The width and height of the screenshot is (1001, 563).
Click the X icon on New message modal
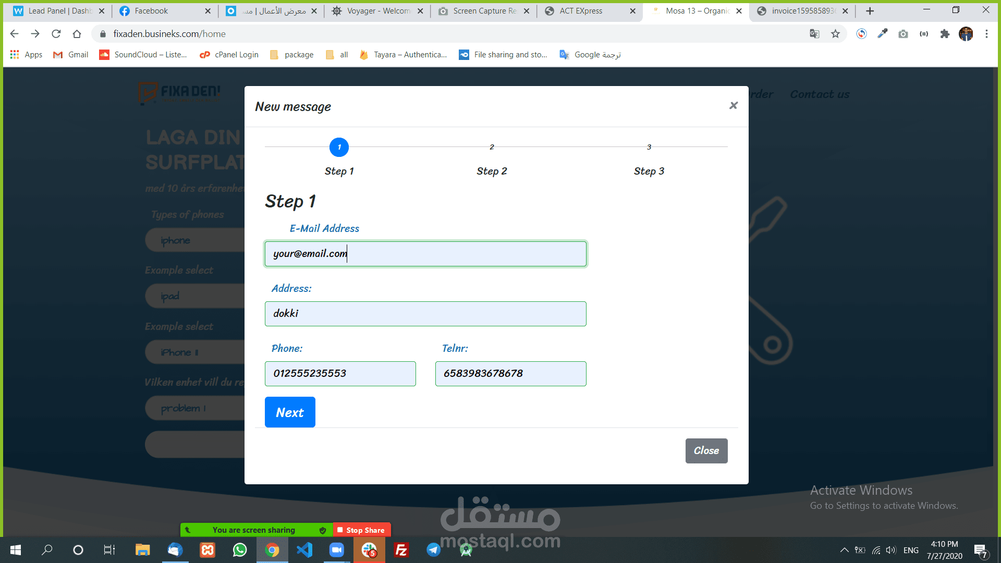733,106
